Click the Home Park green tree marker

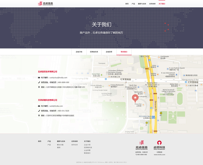102,75
